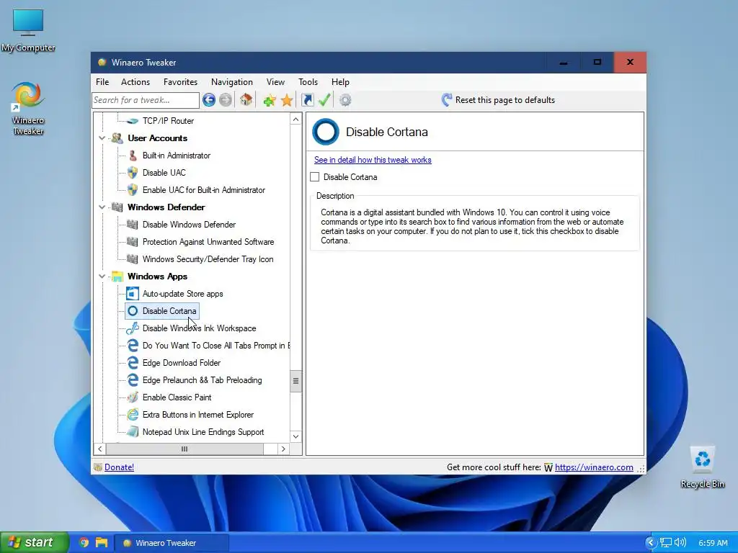The width and height of the screenshot is (738, 553).
Task: Click the create shortcut arrow icon
Action: click(307, 99)
